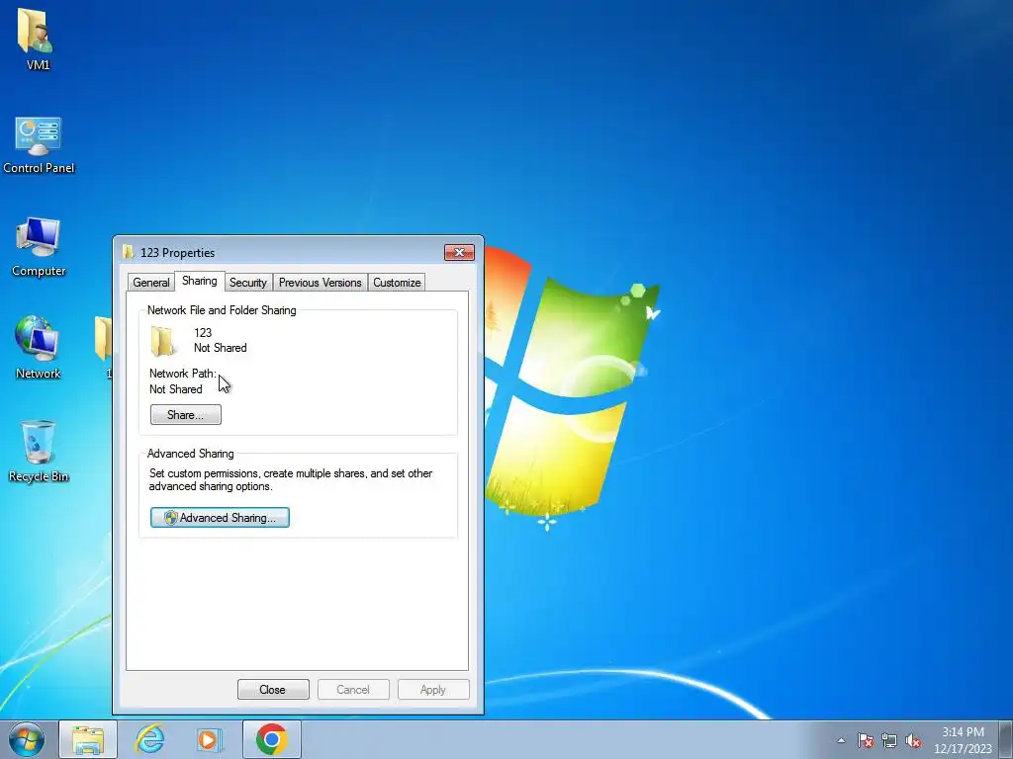The width and height of the screenshot is (1013, 759).
Task: Click the greyed-out Cancel button
Action: pyautogui.click(x=353, y=689)
